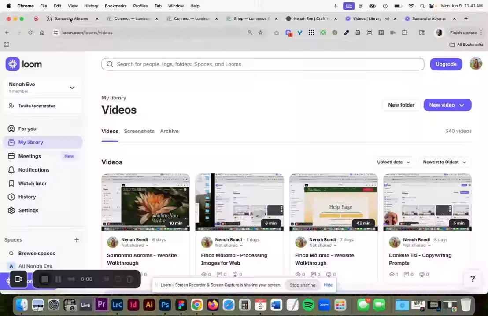This screenshot has width=488, height=316.
Task: Go to Chrome home page
Action: [42, 33]
